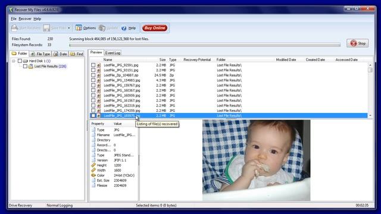Click file icon of LostFile_JPG_160367.jpg

coord(99,90)
